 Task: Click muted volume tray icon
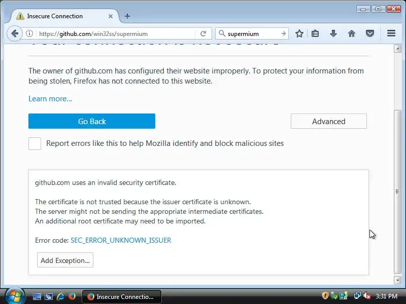tap(366, 296)
